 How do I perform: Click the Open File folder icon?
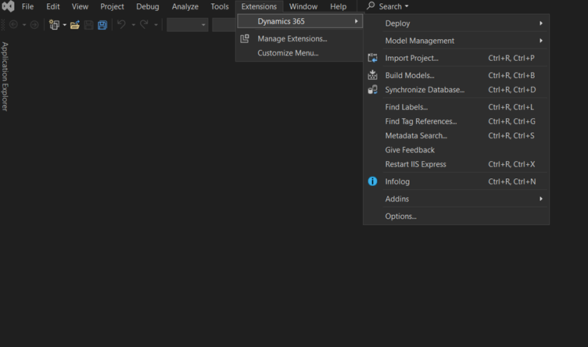75,25
